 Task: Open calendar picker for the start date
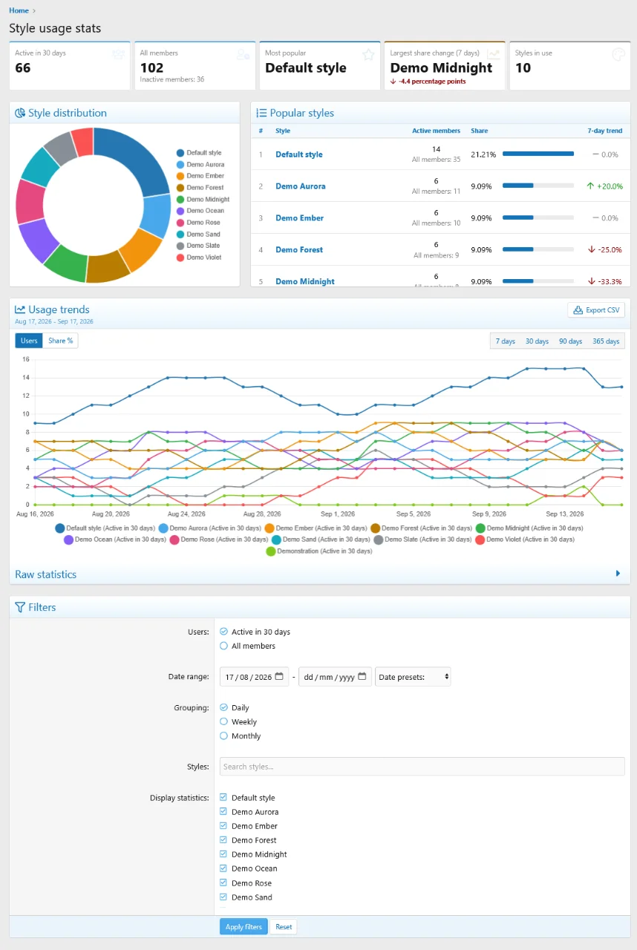click(x=279, y=677)
